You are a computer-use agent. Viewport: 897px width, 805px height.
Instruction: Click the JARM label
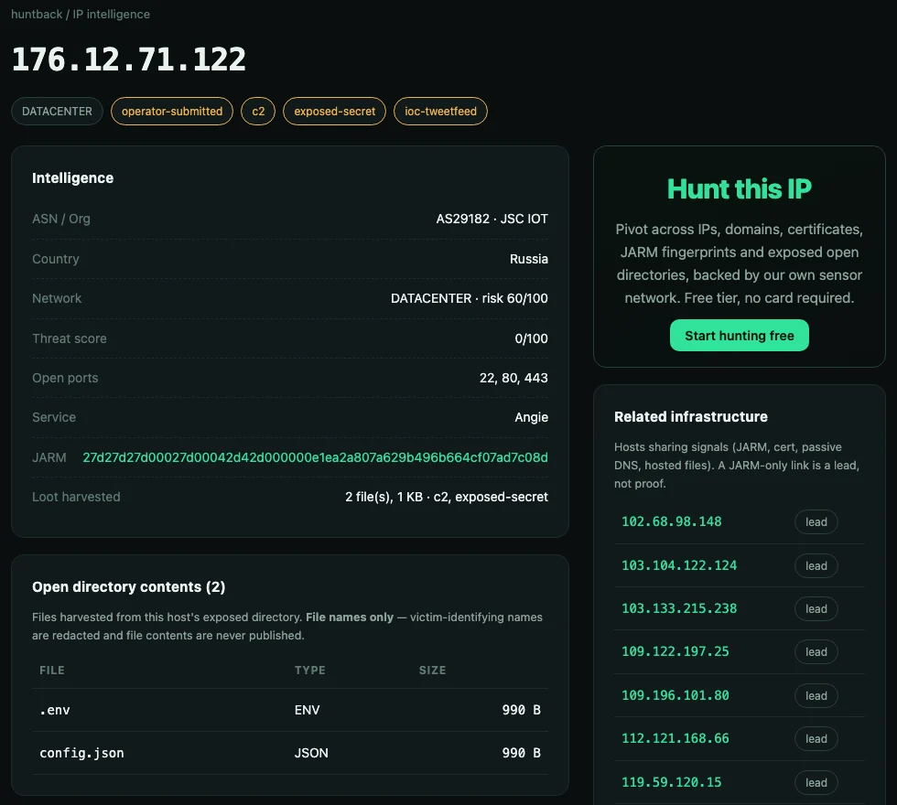click(x=49, y=457)
